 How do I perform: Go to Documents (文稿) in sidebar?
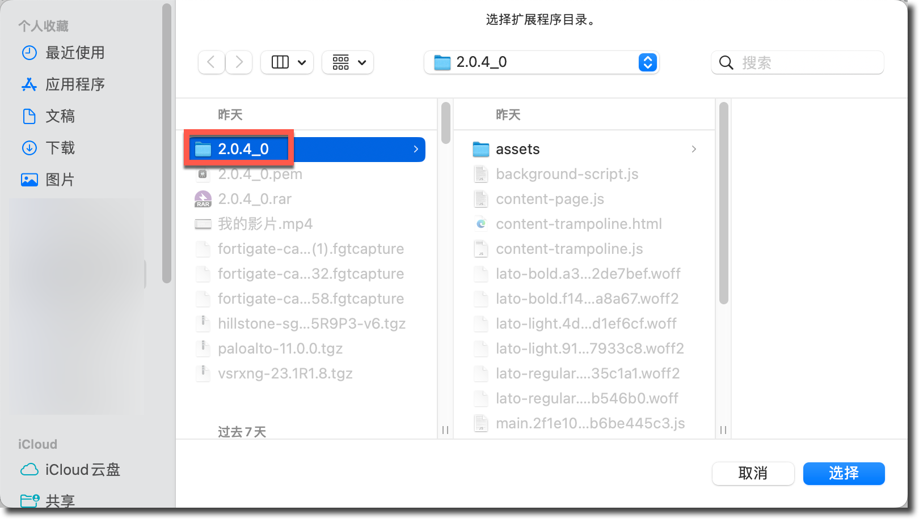pos(60,116)
